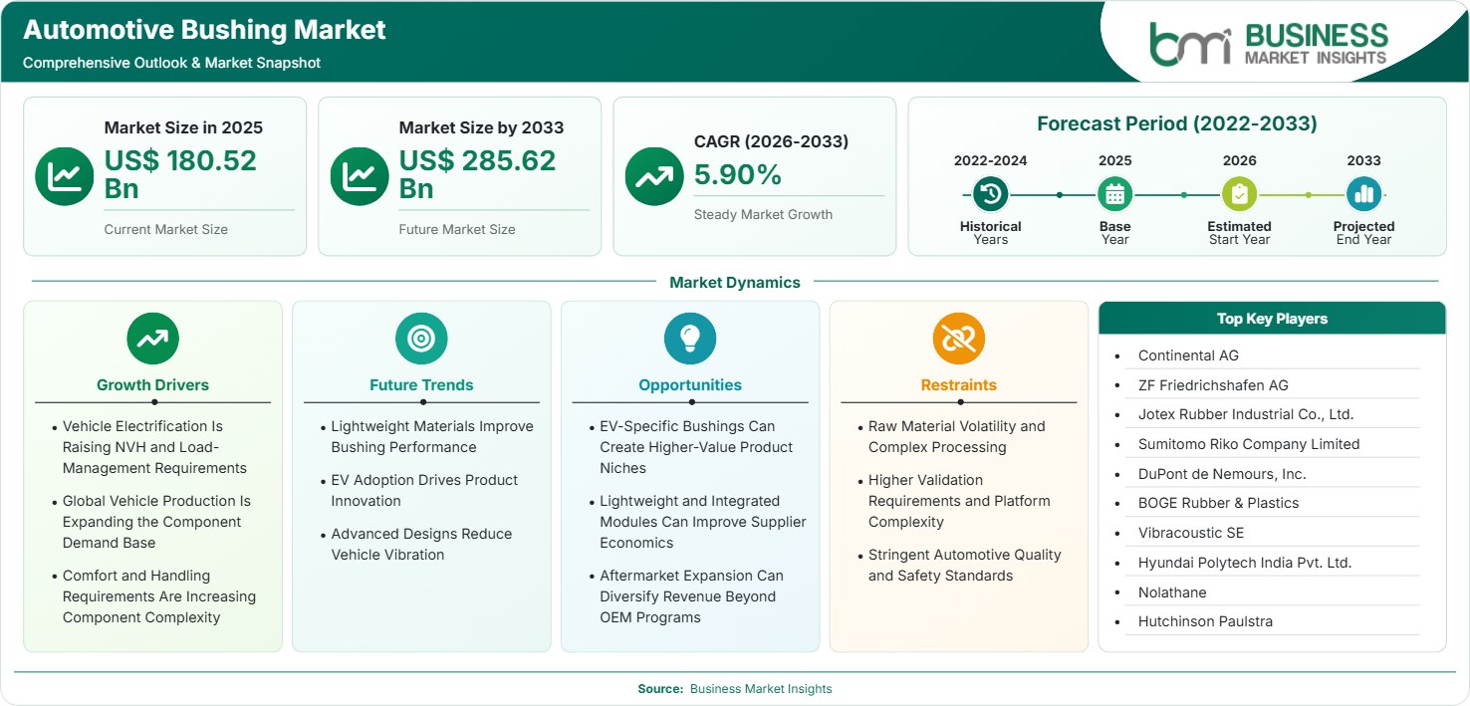This screenshot has height=706, width=1470.
Task: Click the Restraints broken link icon
Action: [x=959, y=339]
